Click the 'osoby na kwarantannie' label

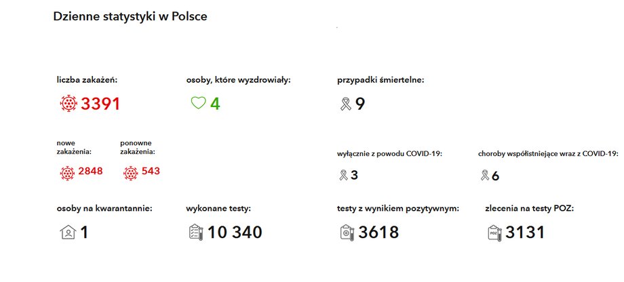[x=104, y=208]
